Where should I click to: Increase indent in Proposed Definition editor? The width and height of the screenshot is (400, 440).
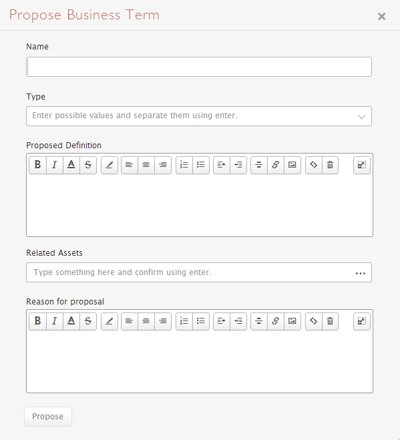(x=222, y=165)
